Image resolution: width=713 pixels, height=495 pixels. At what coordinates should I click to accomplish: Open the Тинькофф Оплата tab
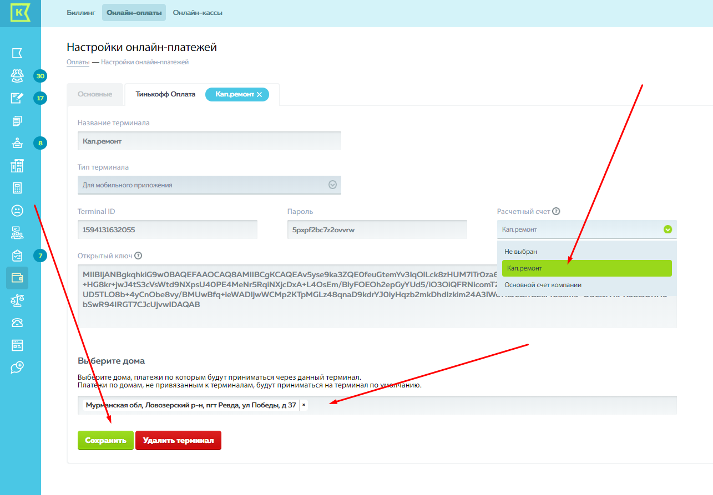(165, 94)
